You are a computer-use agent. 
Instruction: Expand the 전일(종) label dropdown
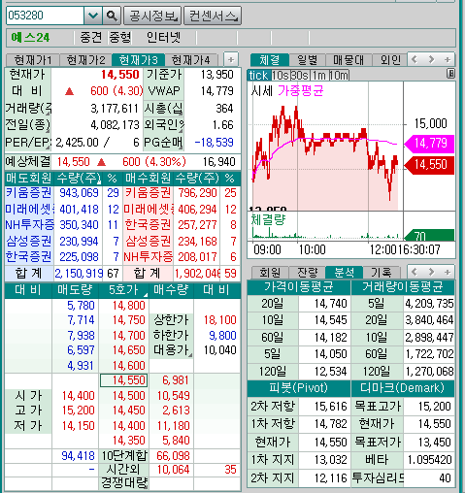click(49, 130)
